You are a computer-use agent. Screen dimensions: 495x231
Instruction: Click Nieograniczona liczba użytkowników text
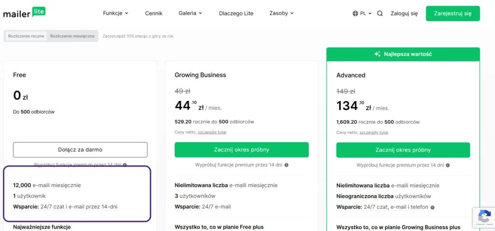point(383,196)
